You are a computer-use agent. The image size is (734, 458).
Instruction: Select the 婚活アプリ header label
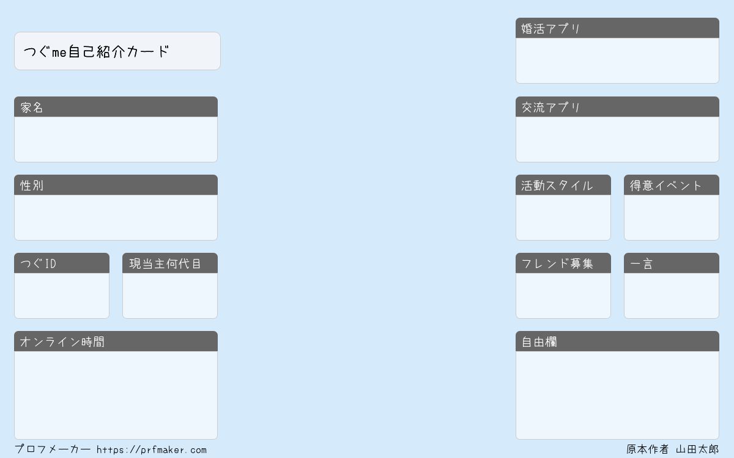[550, 29]
